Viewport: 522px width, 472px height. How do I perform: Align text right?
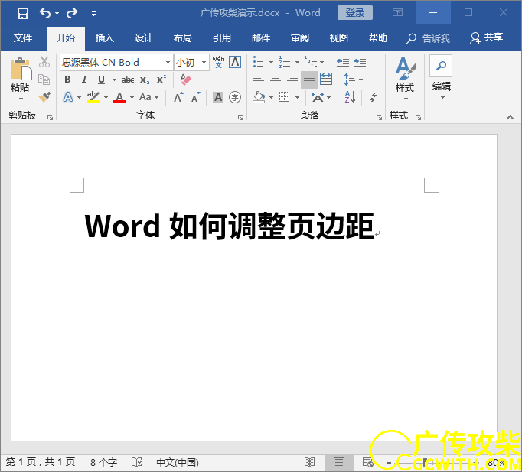click(292, 80)
